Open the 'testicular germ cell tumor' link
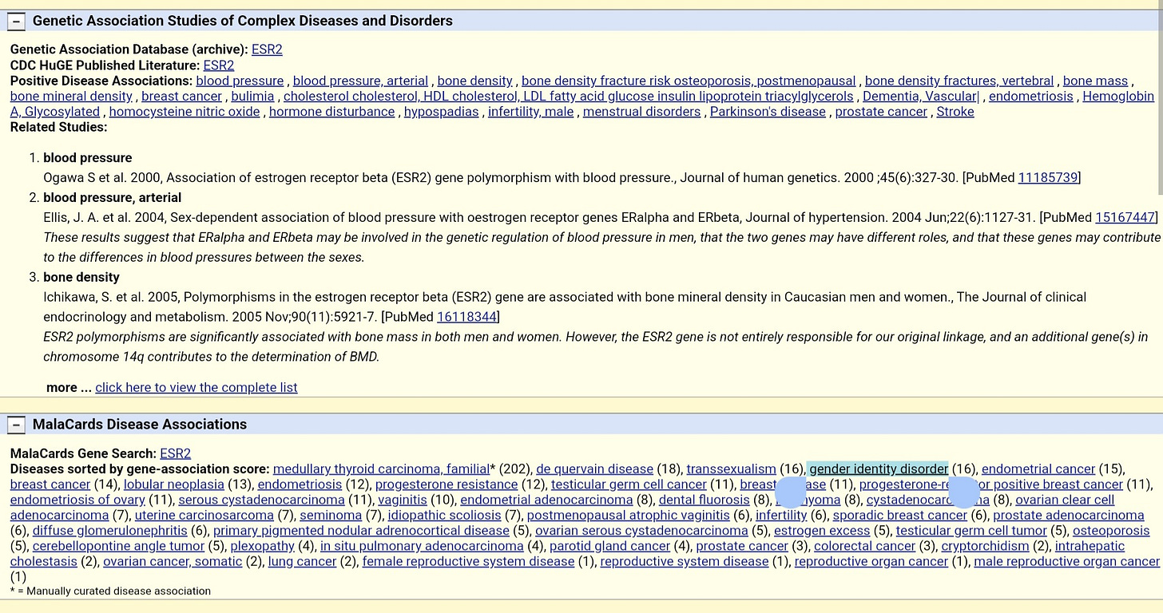The image size is (1163, 613). (971, 531)
